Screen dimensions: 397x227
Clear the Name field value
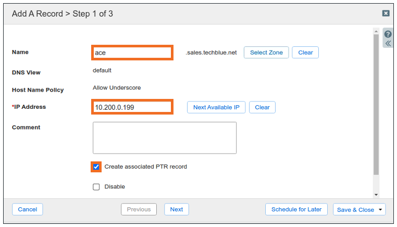tap(305, 53)
